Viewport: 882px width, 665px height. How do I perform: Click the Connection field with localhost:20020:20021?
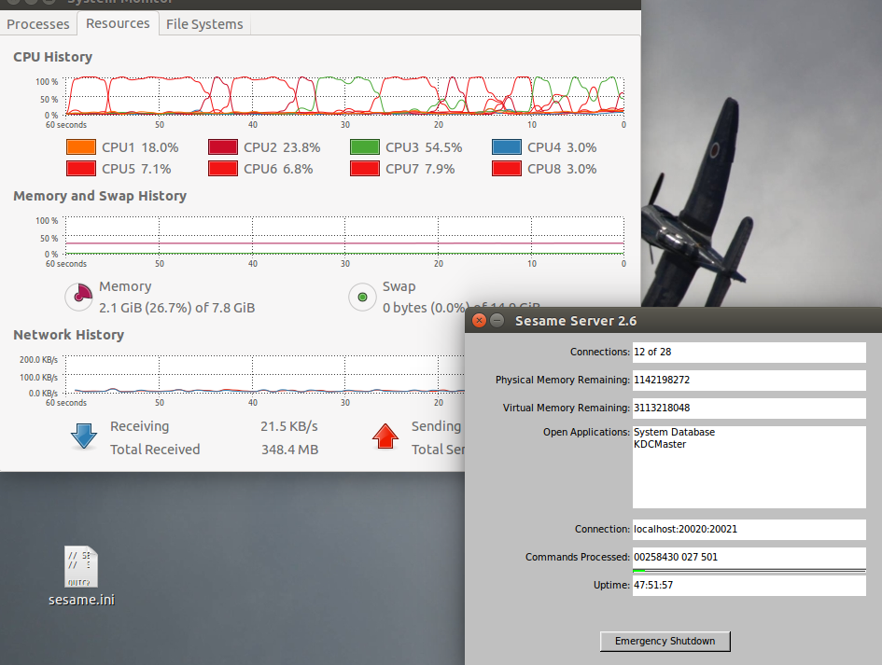tap(749, 529)
